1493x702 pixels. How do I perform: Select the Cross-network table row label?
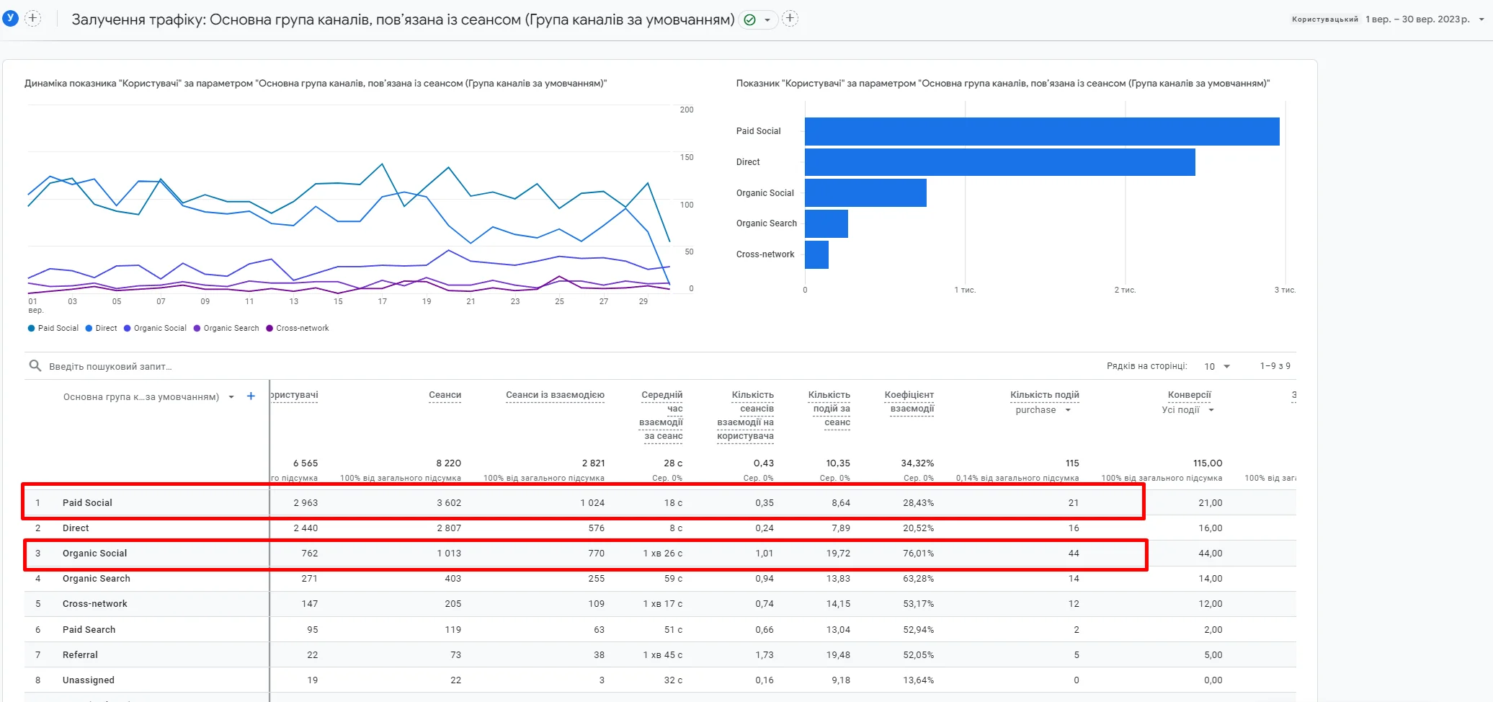point(94,604)
